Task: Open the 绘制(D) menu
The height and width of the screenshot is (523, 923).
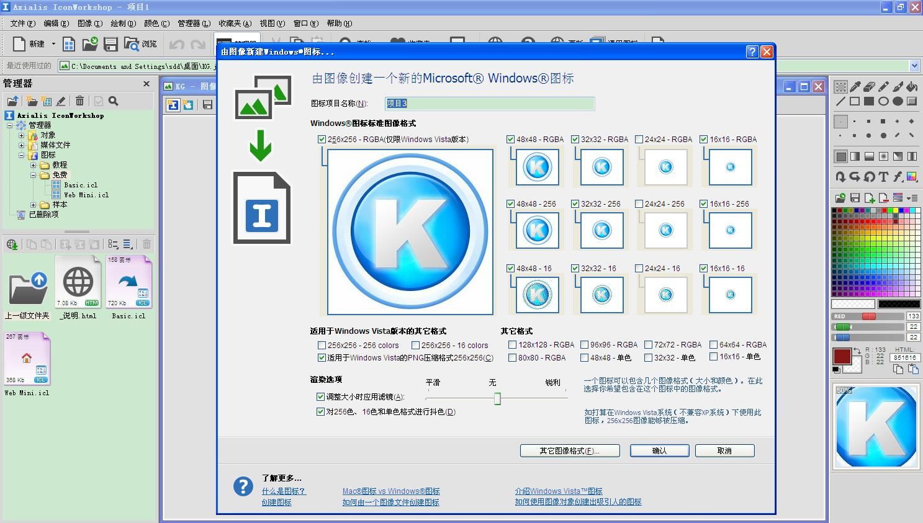Action: point(123,24)
